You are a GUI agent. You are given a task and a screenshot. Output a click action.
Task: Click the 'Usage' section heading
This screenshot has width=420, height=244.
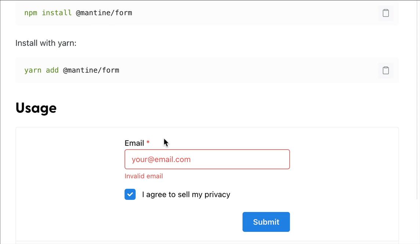pos(36,108)
